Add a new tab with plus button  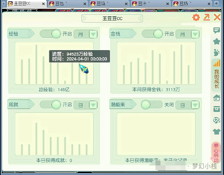(x=216, y=4)
